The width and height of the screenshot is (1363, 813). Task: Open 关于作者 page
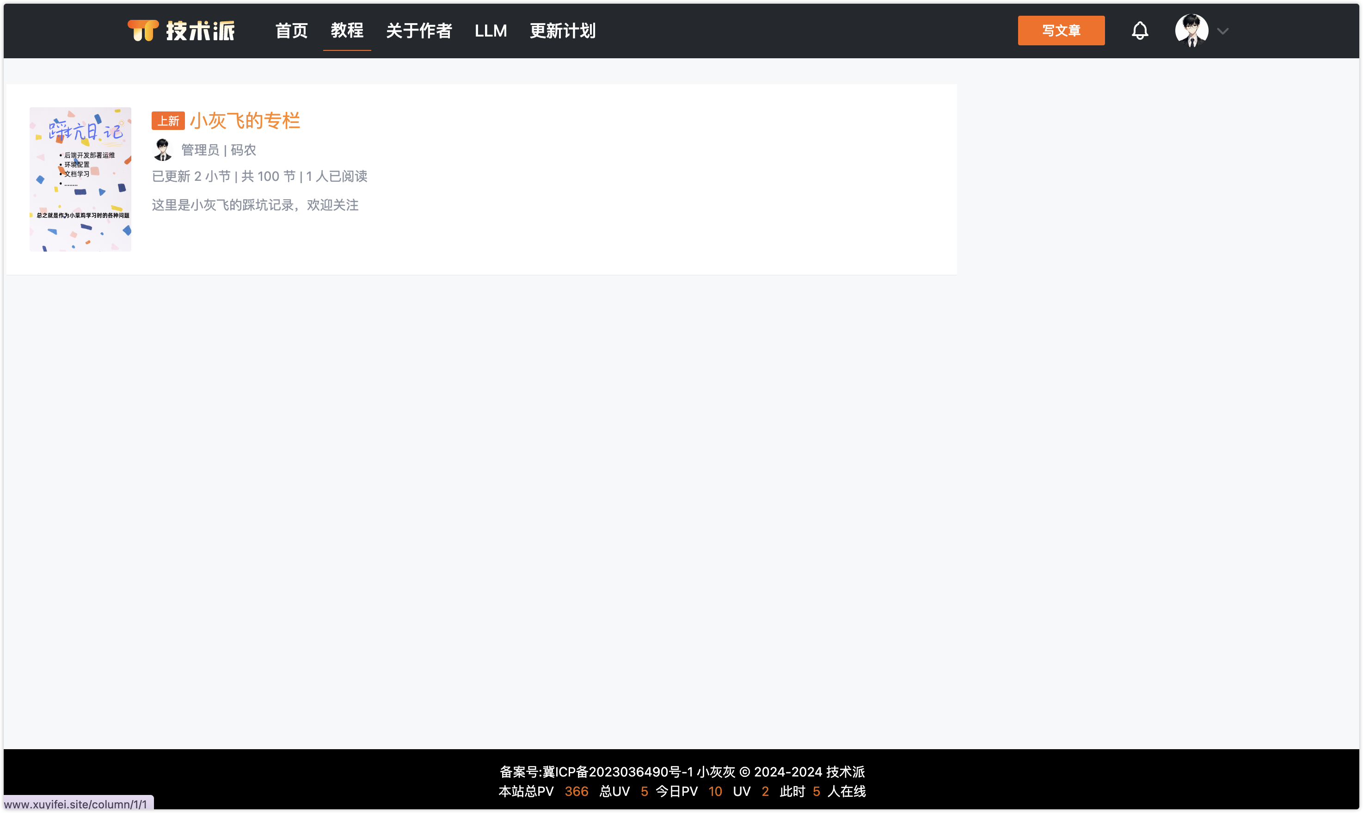tap(419, 31)
